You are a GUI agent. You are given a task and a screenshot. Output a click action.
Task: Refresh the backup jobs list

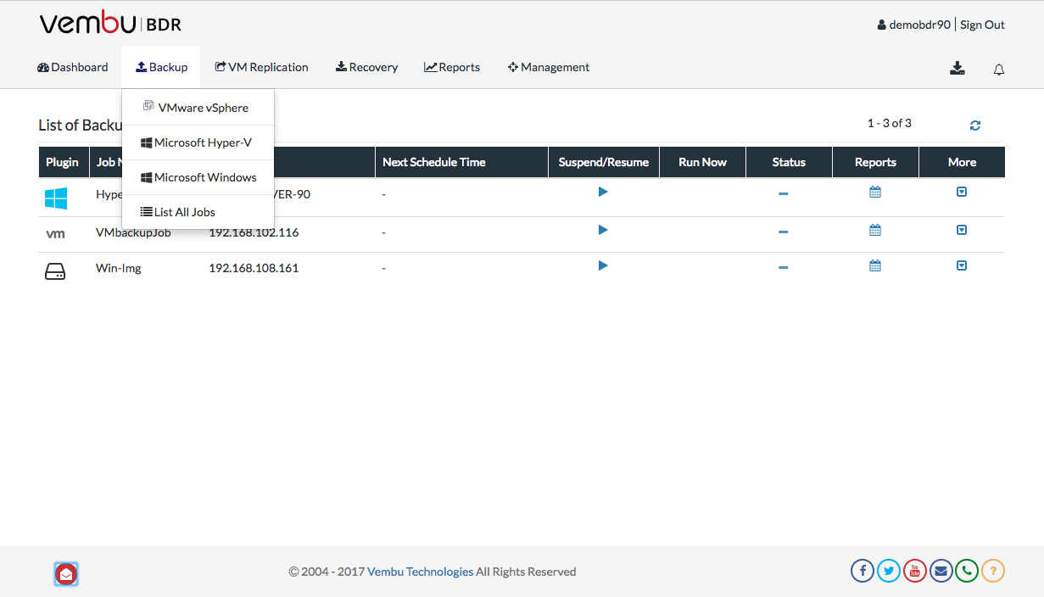point(975,126)
